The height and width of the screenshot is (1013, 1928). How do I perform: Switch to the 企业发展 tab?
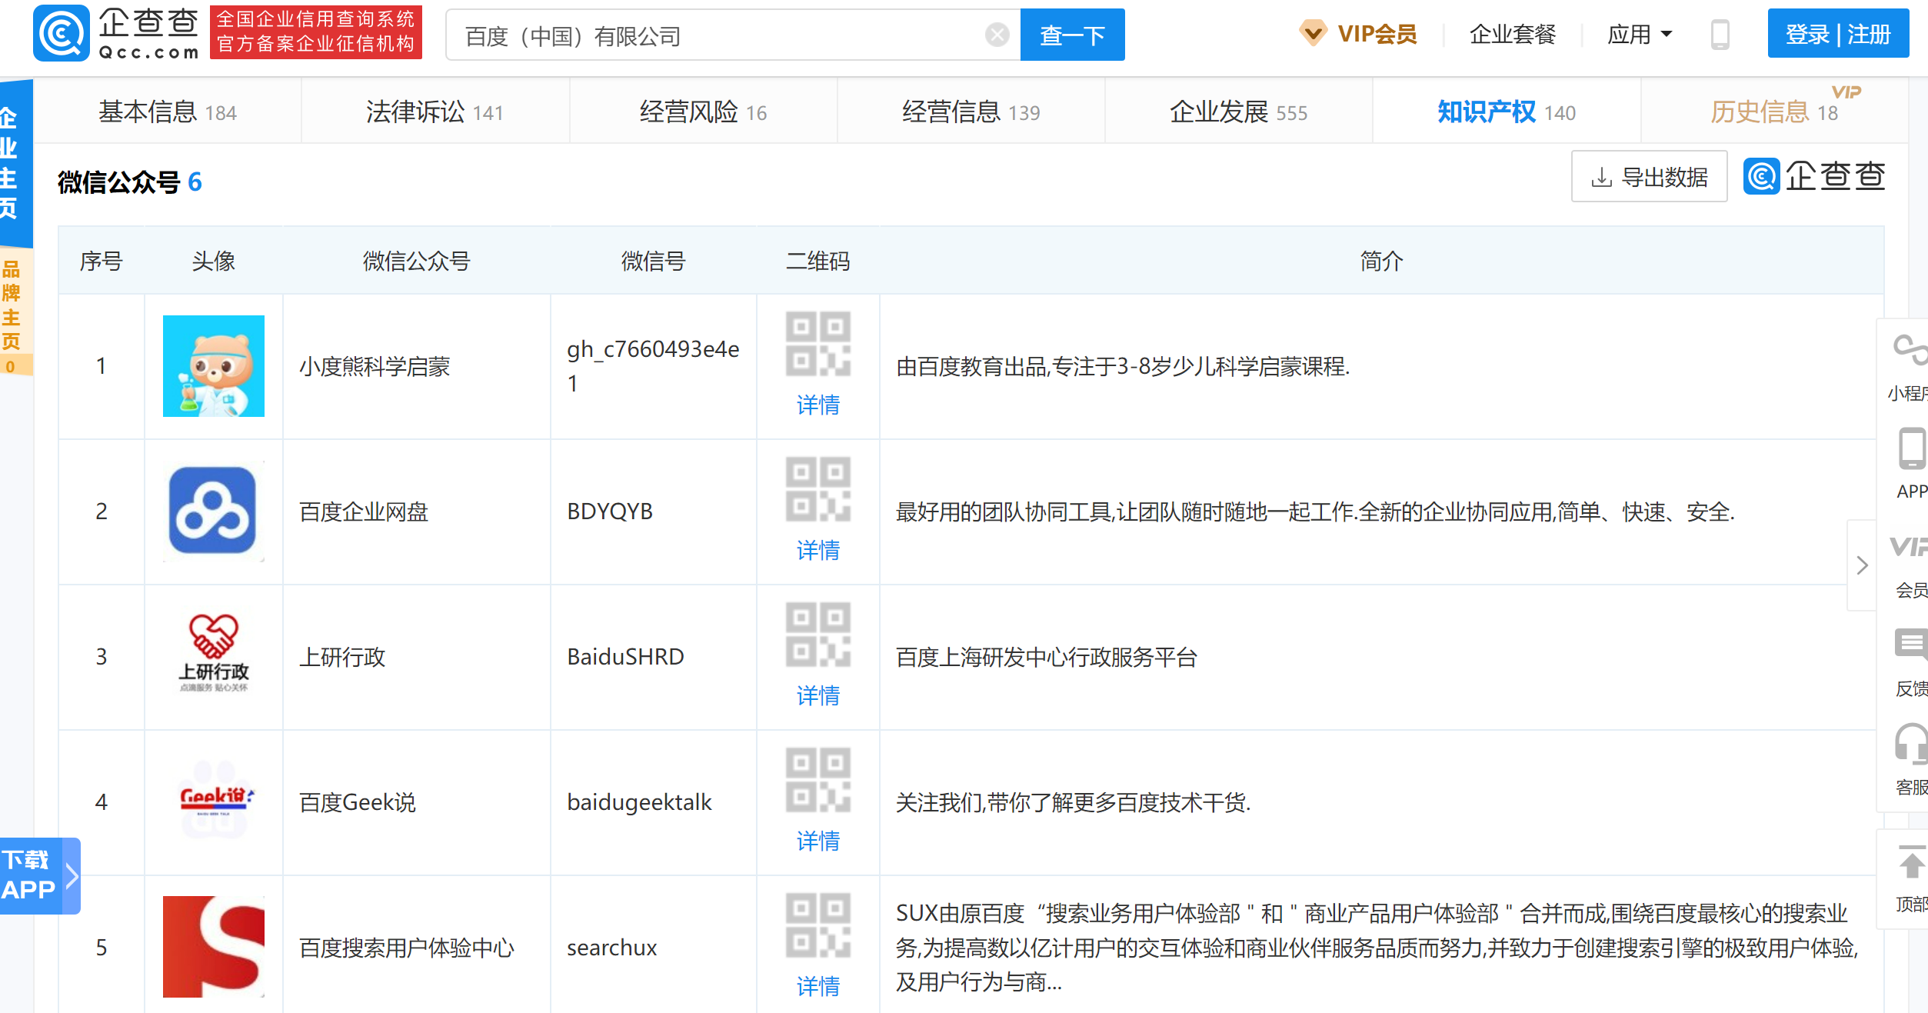(x=1238, y=112)
